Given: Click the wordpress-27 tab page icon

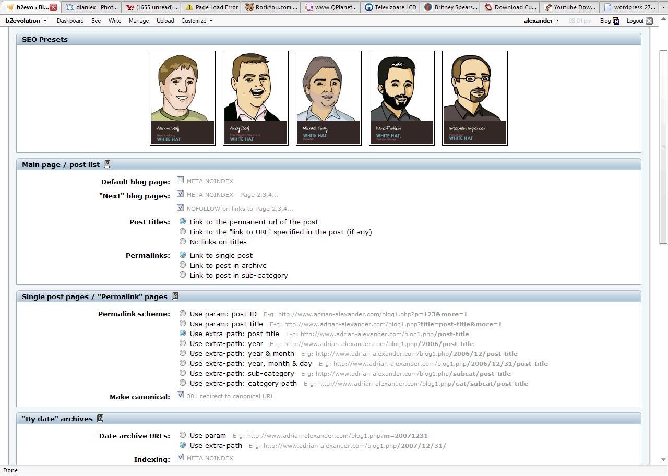Looking at the screenshot, I should click(x=607, y=7).
